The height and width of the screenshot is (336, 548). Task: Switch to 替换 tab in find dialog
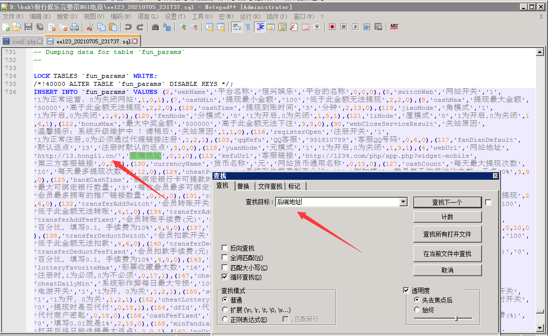(x=243, y=186)
